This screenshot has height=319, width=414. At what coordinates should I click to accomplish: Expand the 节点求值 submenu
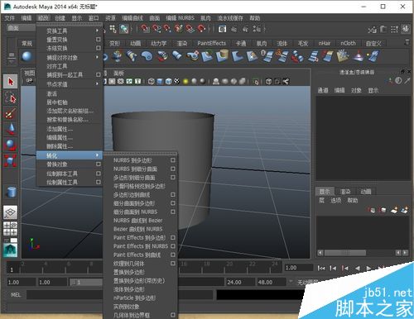point(97,83)
